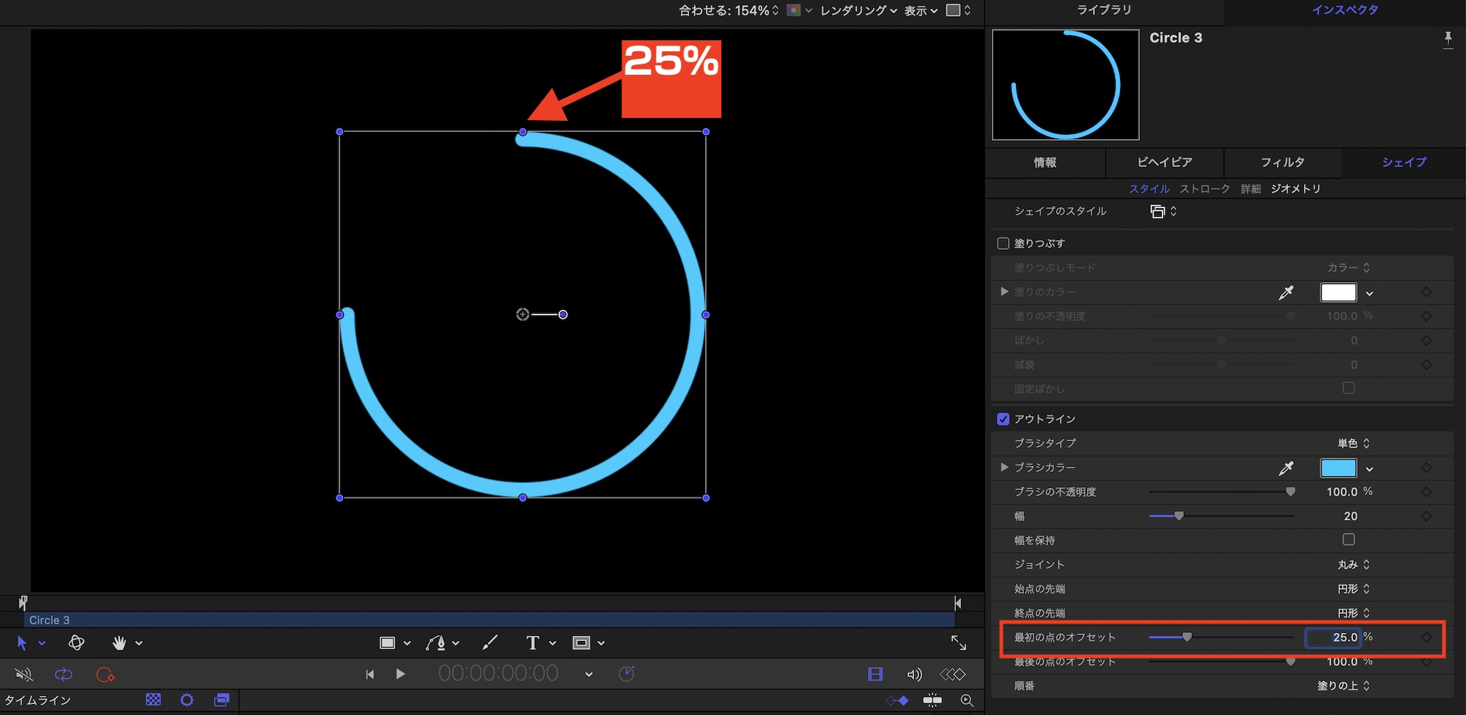Toggle the 幅を保持 checkbox
Viewport: 1466px width, 715px height.
[1348, 540]
